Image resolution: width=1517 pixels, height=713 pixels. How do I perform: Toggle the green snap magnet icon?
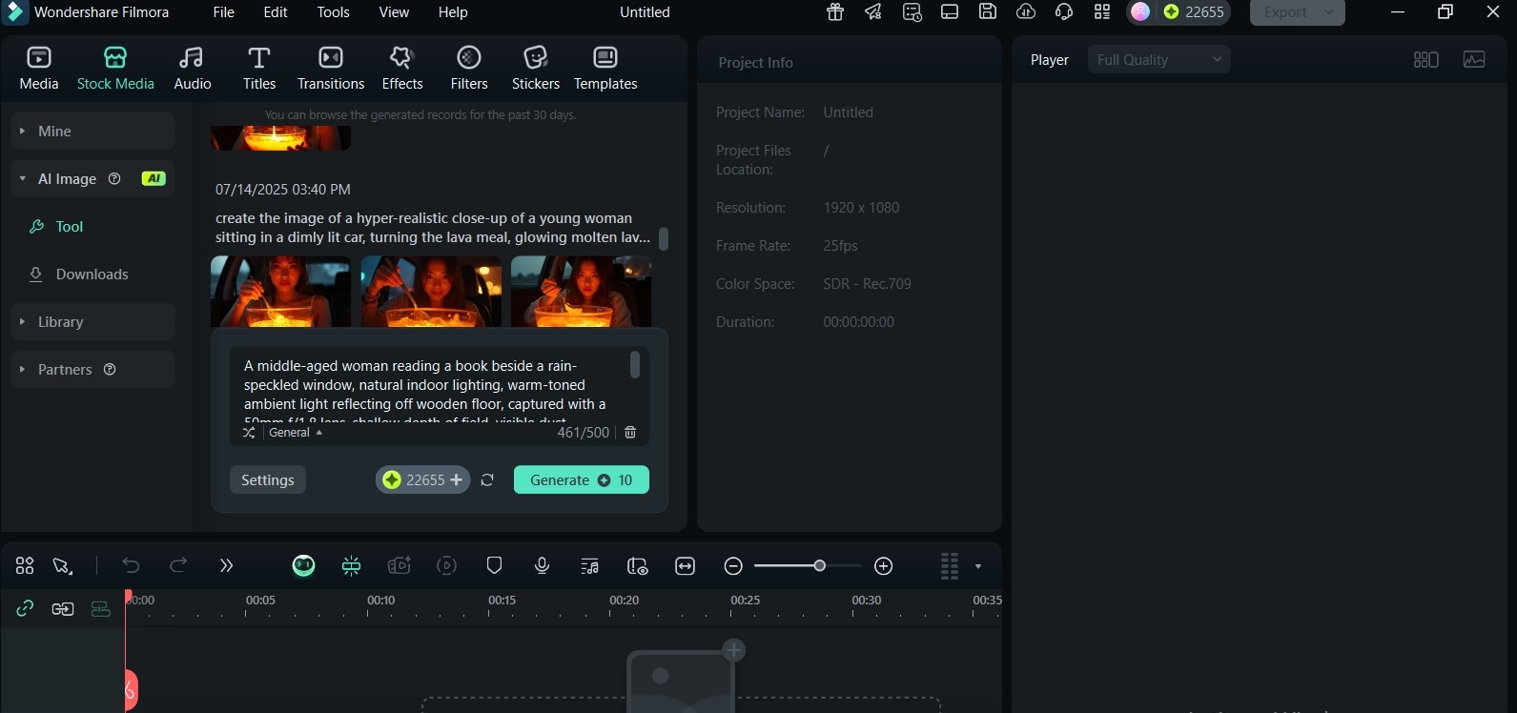351,565
